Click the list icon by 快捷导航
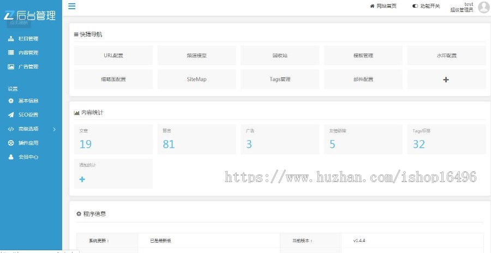This screenshot has height=253, width=491. 76,34
